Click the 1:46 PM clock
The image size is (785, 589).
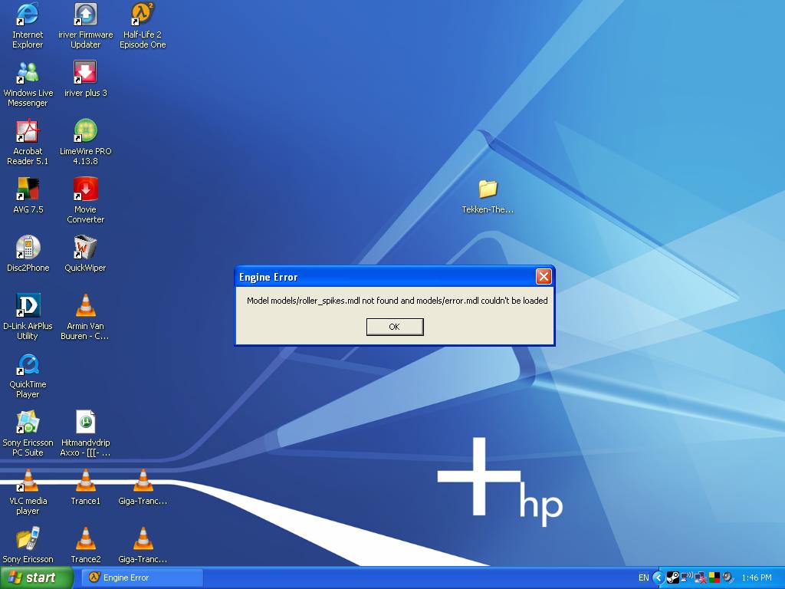tap(757, 577)
